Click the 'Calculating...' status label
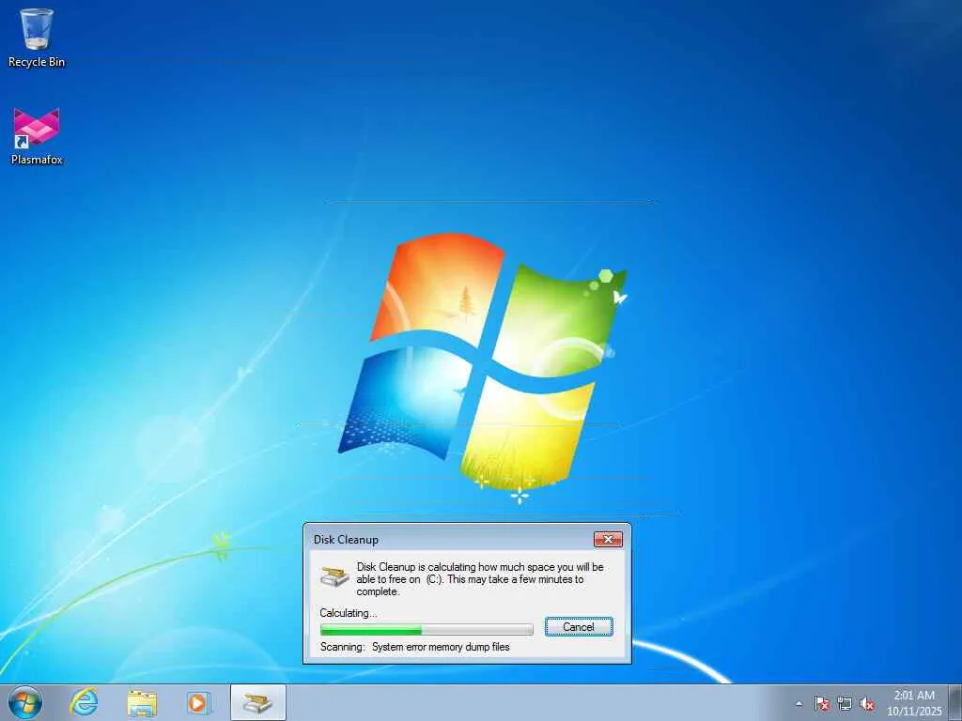Image resolution: width=962 pixels, height=721 pixels. coord(348,612)
